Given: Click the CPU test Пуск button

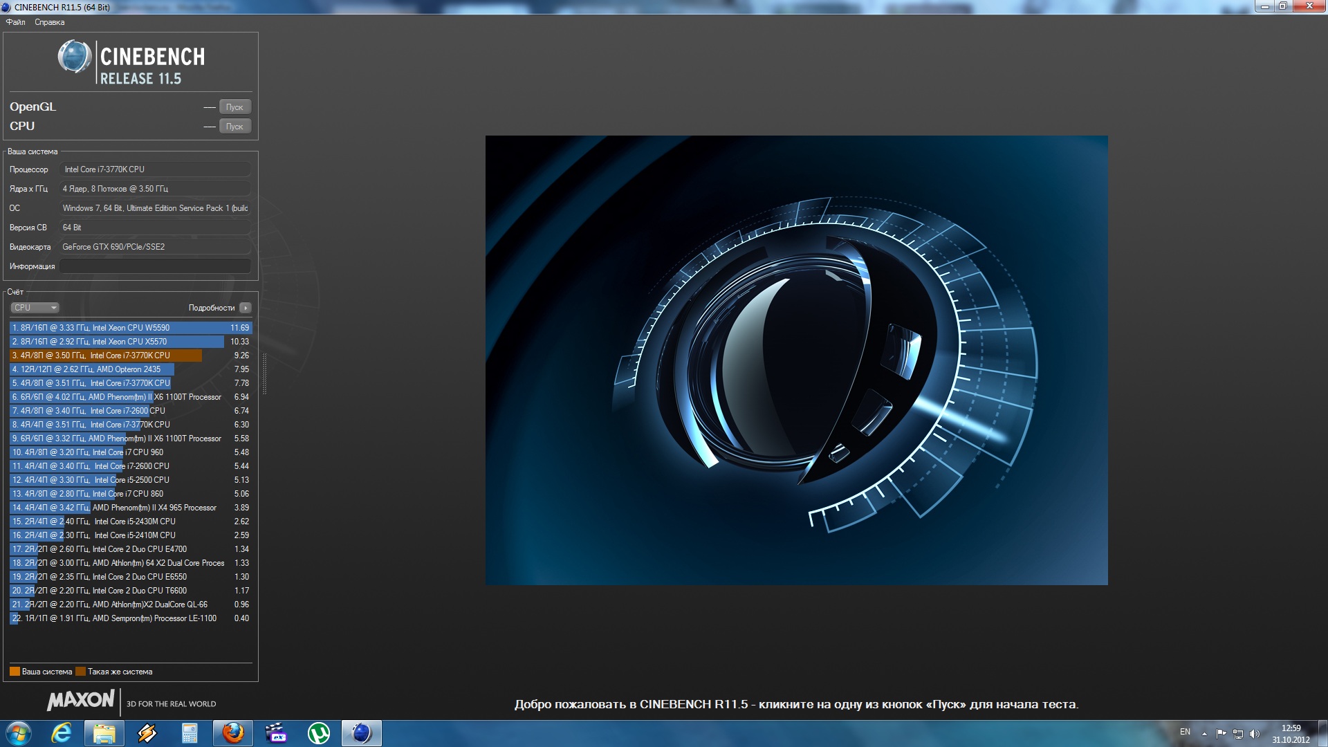Looking at the screenshot, I should coord(234,127).
